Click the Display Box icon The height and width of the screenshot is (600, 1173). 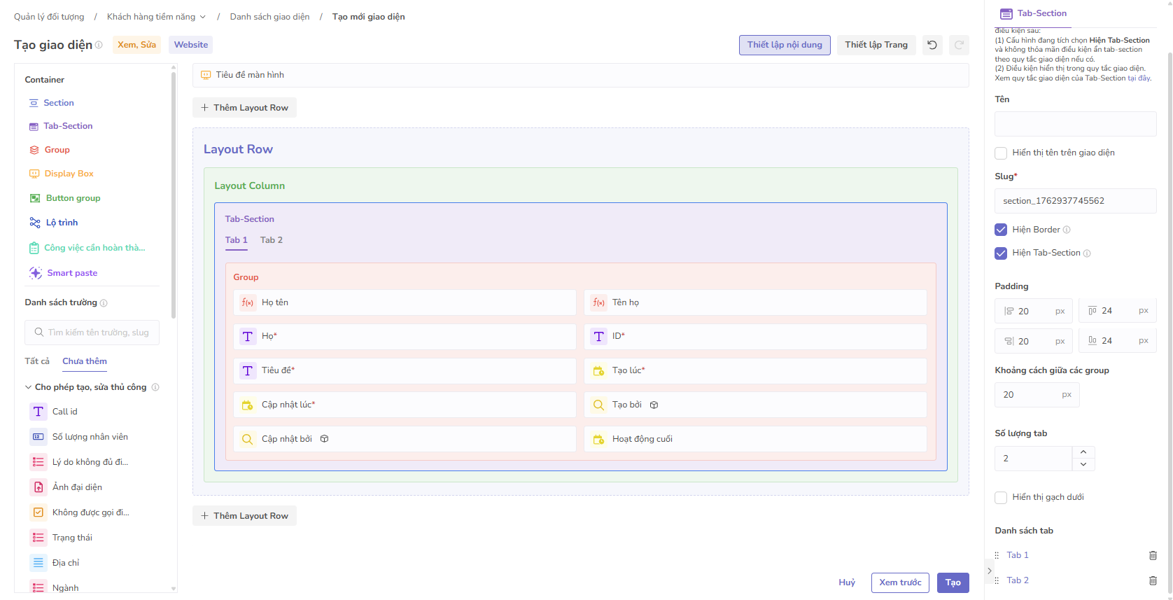(34, 174)
